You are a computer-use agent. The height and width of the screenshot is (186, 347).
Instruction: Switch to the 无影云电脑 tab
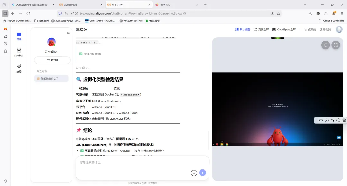click(81, 4)
